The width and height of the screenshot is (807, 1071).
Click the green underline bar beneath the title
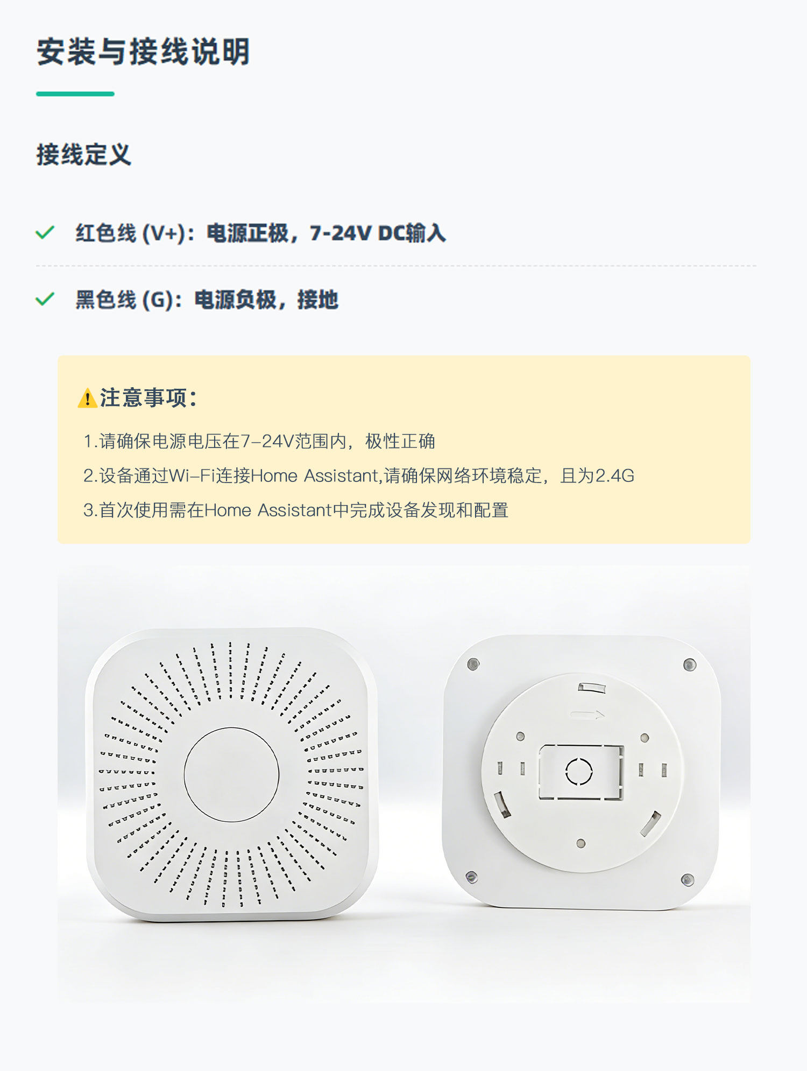[x=75, y=94]
